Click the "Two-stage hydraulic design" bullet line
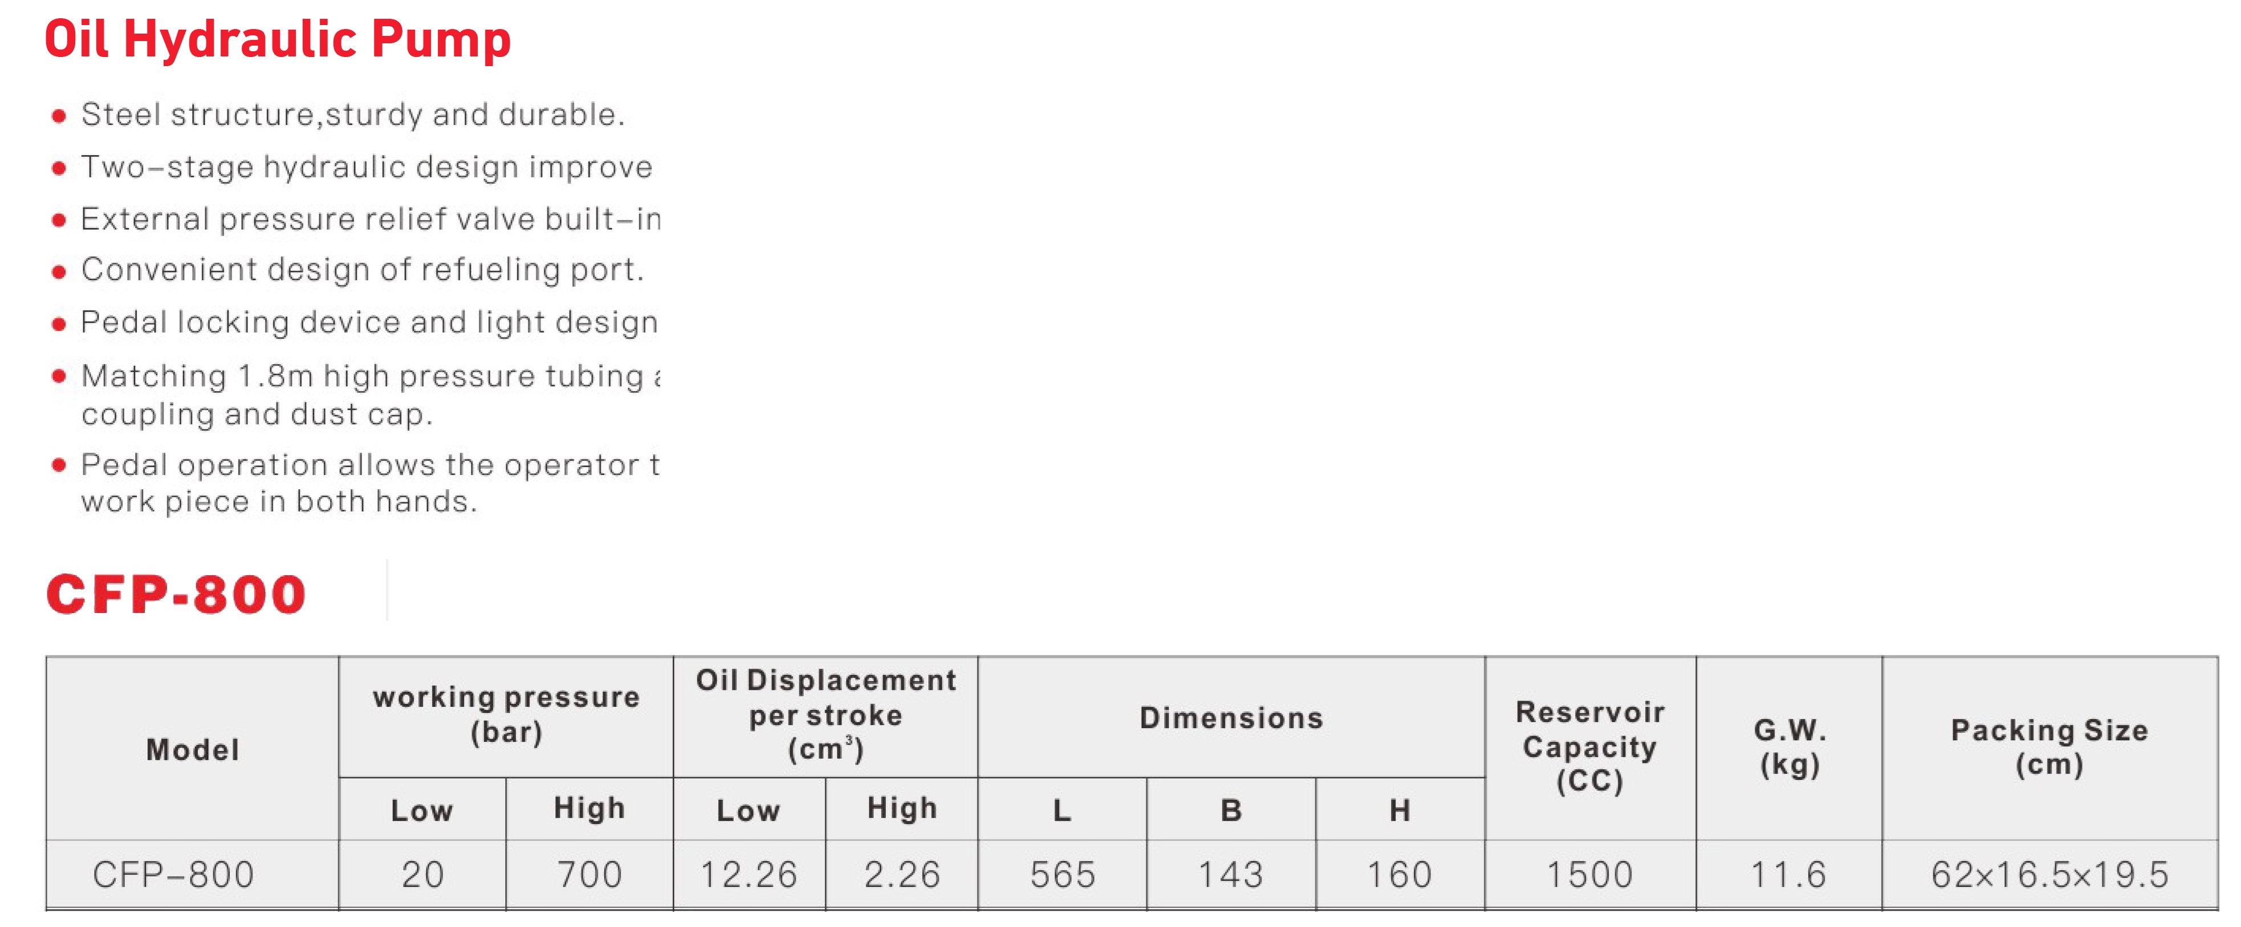The height and width of the screenshot is (927, 2241). pyautogui.click(x=366, y=167)
